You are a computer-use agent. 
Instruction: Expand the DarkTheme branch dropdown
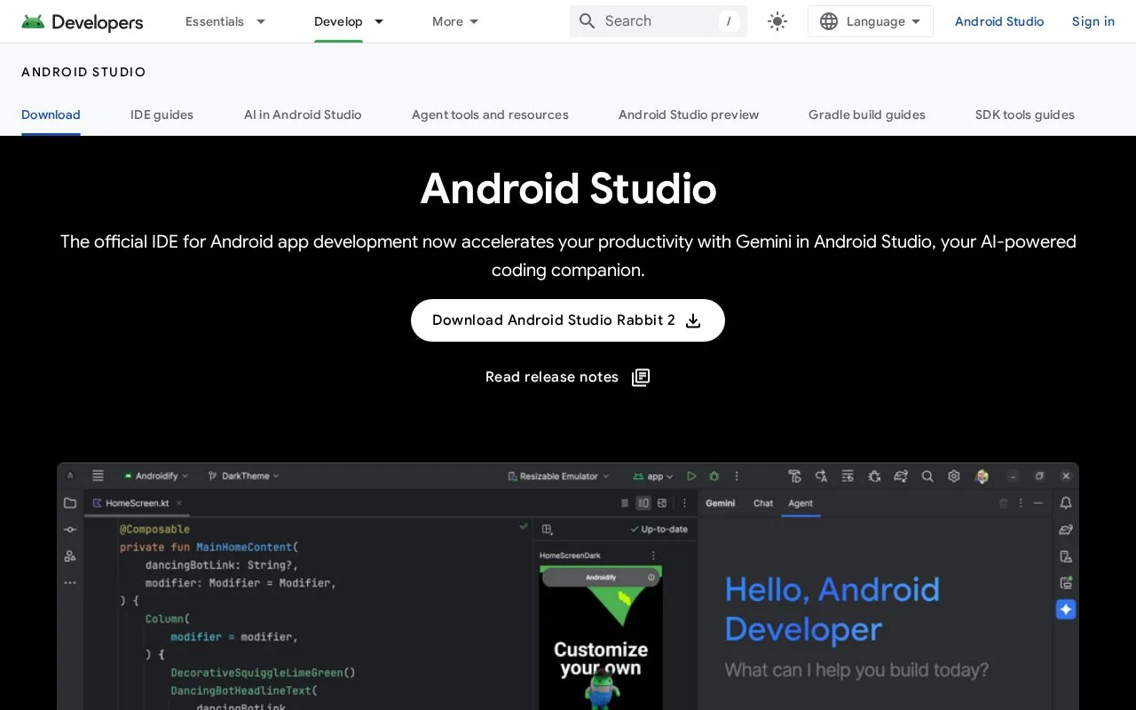click(243, 477)
